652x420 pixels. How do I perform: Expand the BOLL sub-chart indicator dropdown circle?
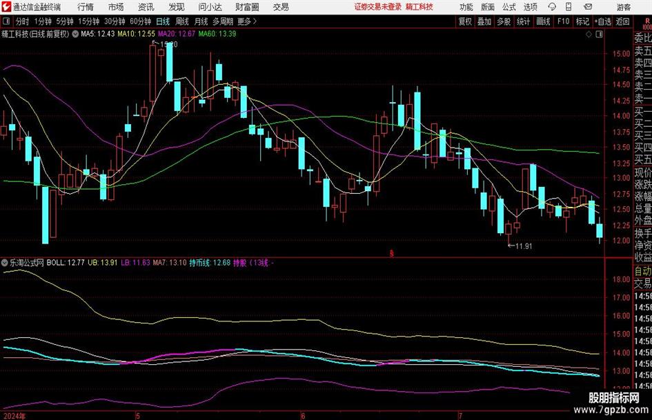point(5,263)
